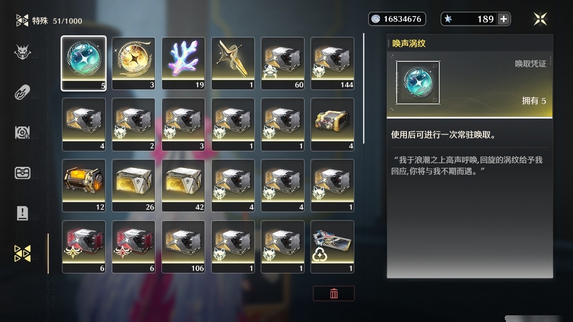Image resolution: width=573 pixels, height=322 pixels.
Task: Switch to the exclamation-mark quest items tab
Action: tap(22, 213)
